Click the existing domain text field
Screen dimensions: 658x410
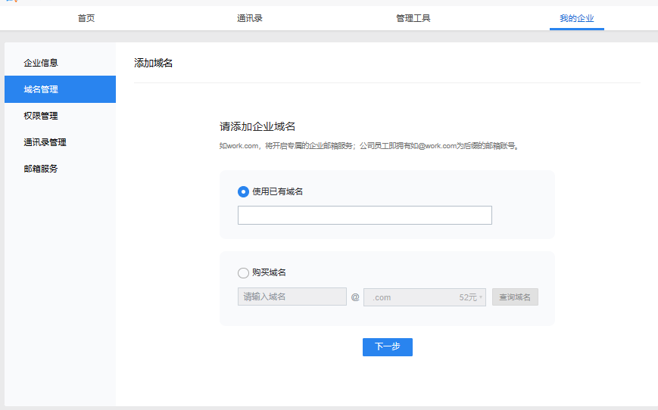364,216
